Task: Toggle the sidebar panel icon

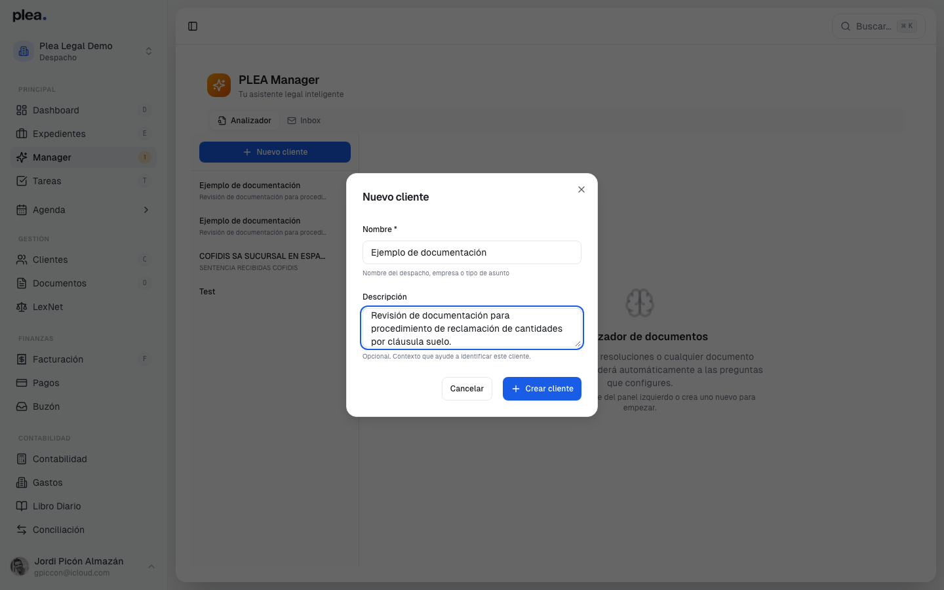Action: pyautogui.click(x=193, y=26)
